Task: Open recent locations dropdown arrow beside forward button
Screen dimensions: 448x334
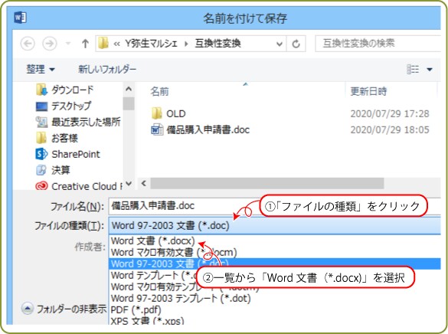Action: (68, 44)
